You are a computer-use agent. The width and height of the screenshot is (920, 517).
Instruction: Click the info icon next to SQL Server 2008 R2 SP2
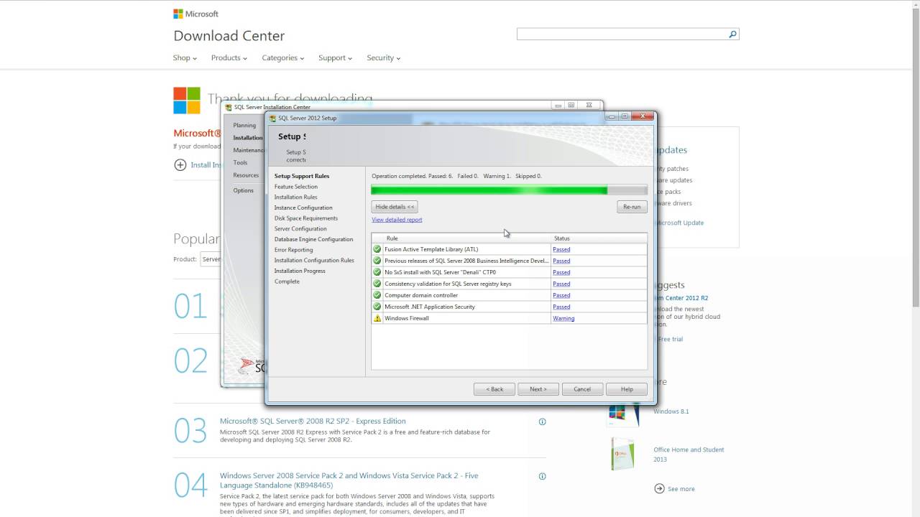point(543,421)
